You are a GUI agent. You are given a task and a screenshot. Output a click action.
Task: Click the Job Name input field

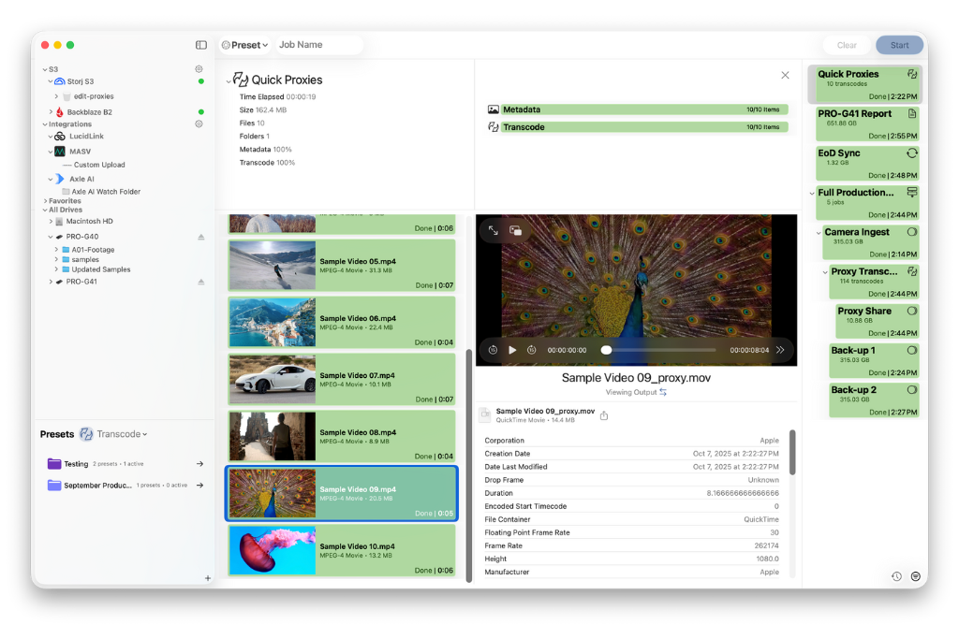coord(317,45)
